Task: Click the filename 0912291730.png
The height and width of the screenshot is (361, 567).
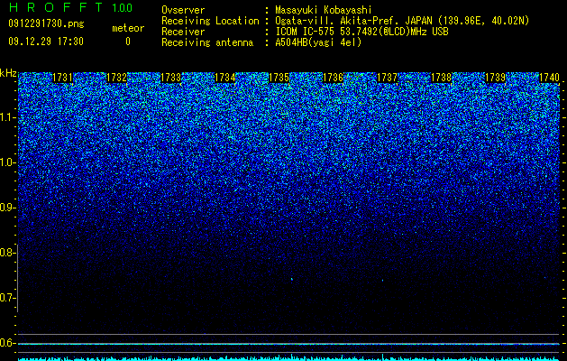Action: (46, 24)
